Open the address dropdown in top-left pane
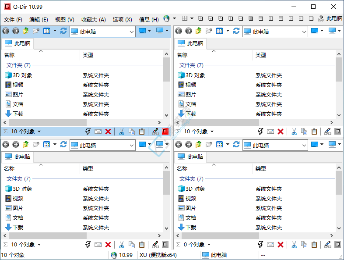This screenshot has width=344, height=260. [x=132, y=32]
